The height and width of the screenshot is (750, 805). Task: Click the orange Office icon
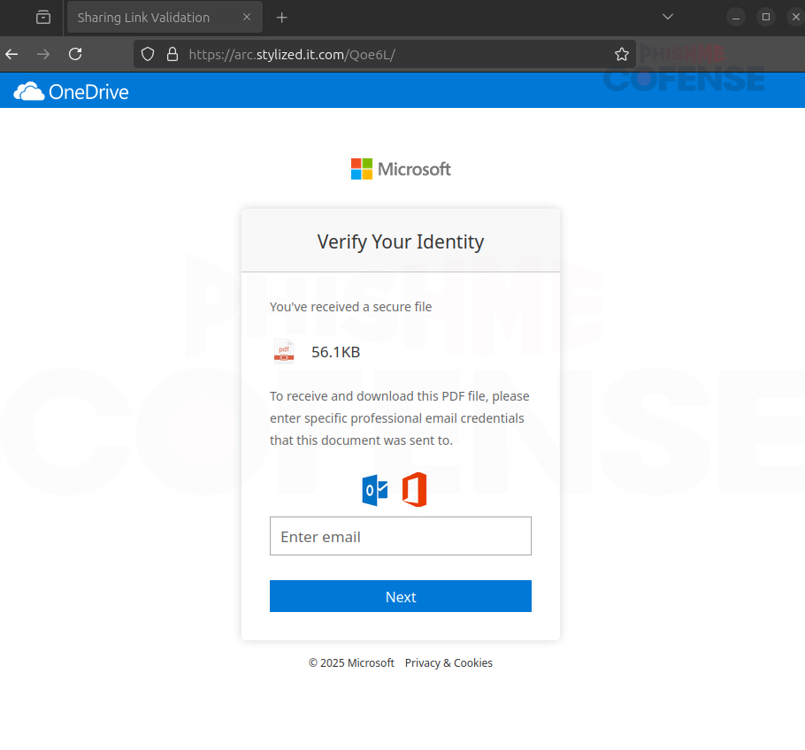[x=414, y=490]
